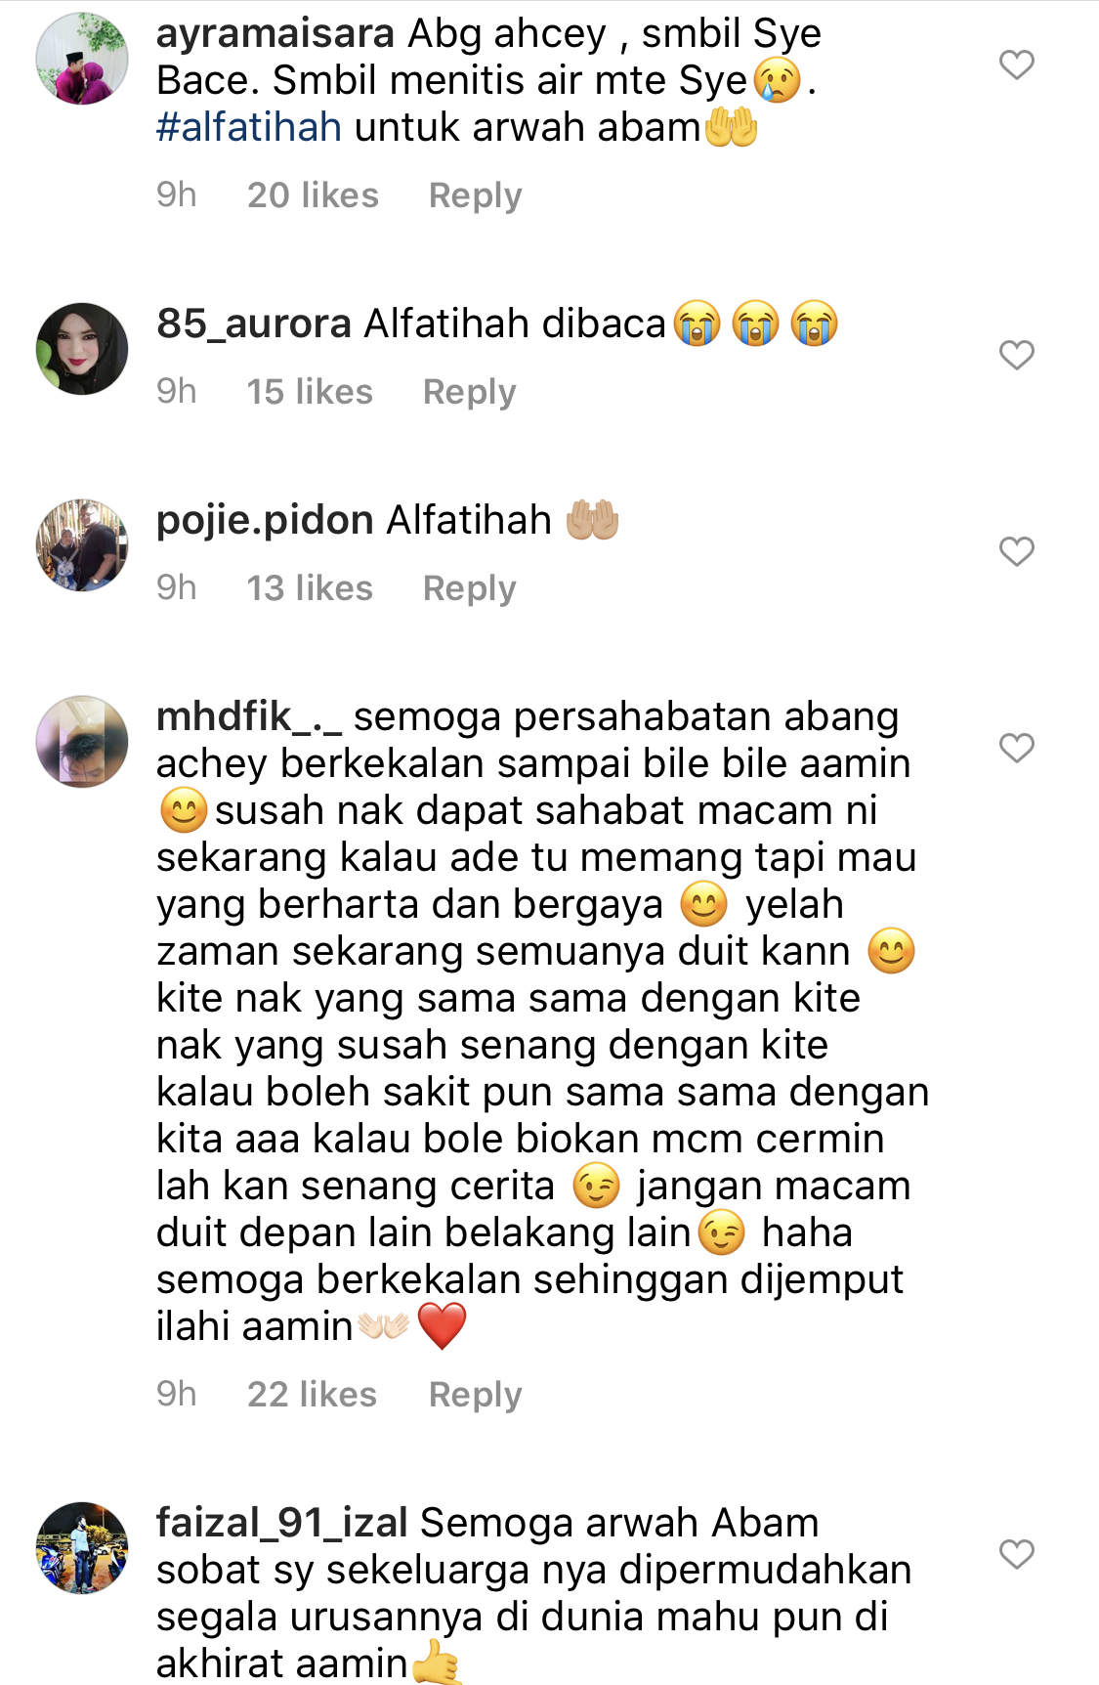Reply to 85_aurora's comment
This screenshot has height=1685, width=1099.
(x=469, y=392)
